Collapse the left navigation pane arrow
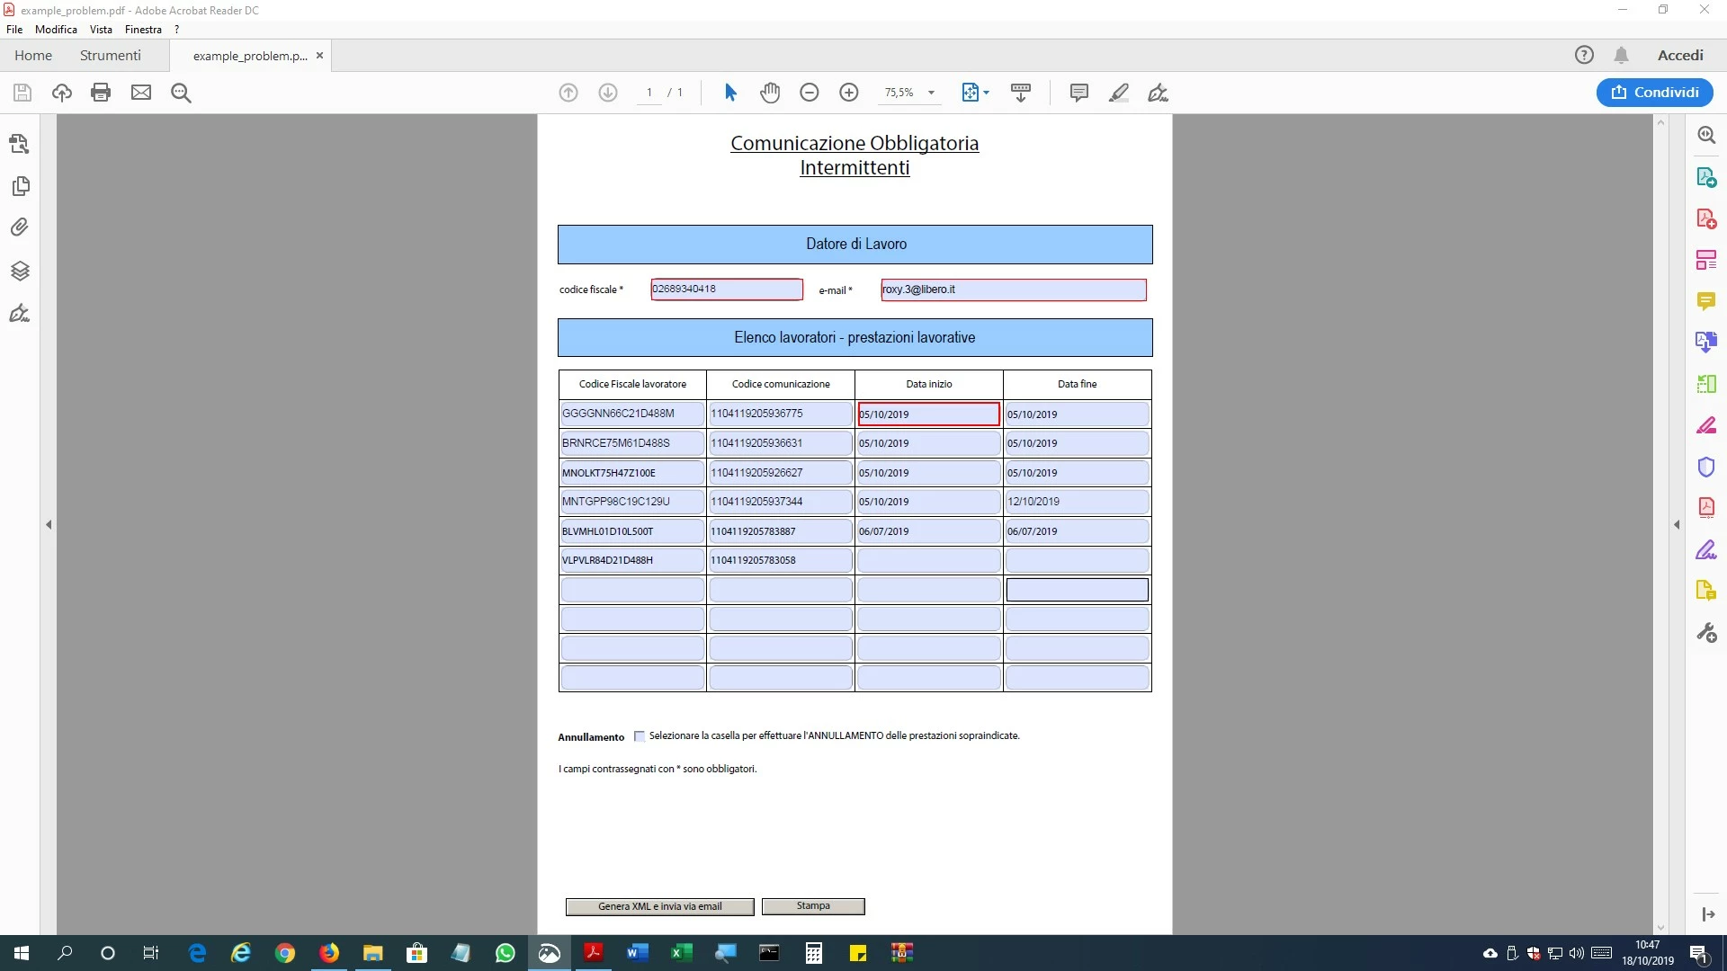This screenshot has height=971, width=1727. click(49, 524)
